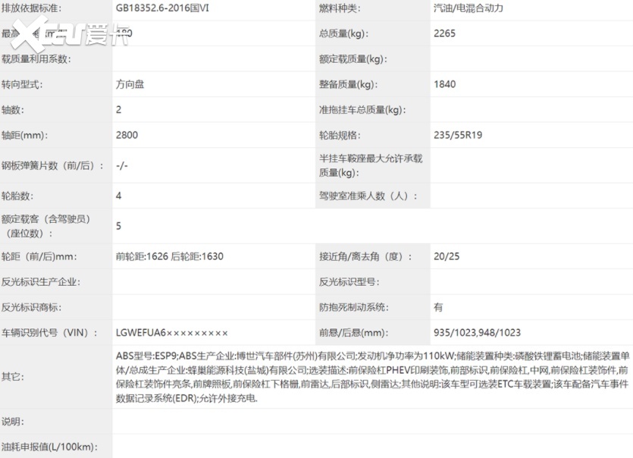Click the steering type value 方向盘
The width and height of the screenshot is (633, 458).
(130, 84)
